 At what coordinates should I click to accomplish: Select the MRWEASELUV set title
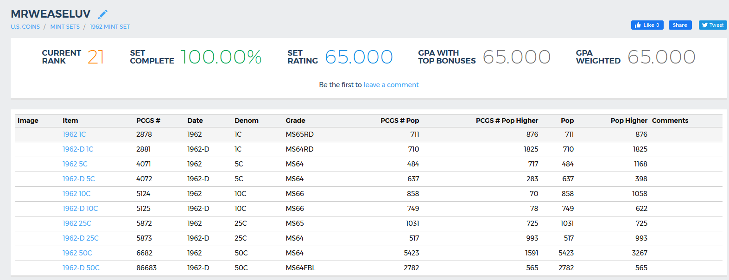coord(51,14)
